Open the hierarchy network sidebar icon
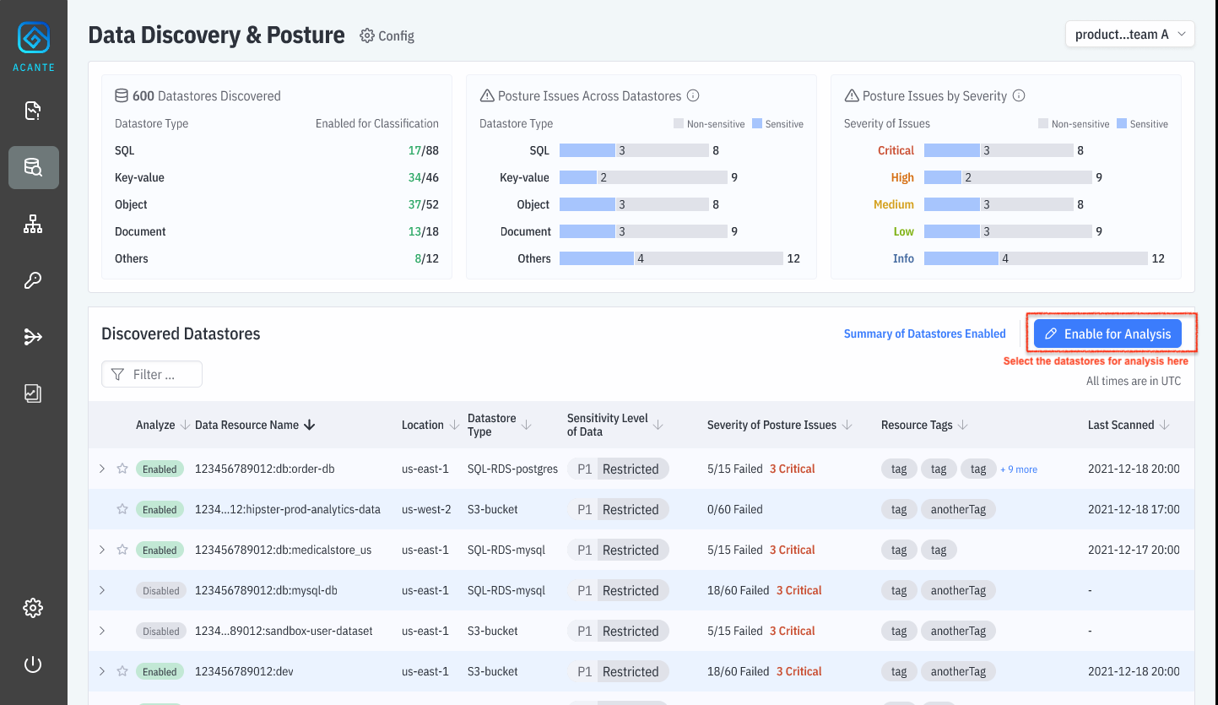 [x=33, y=224]
